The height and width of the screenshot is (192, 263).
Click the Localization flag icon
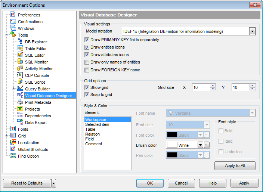(13, 142)
